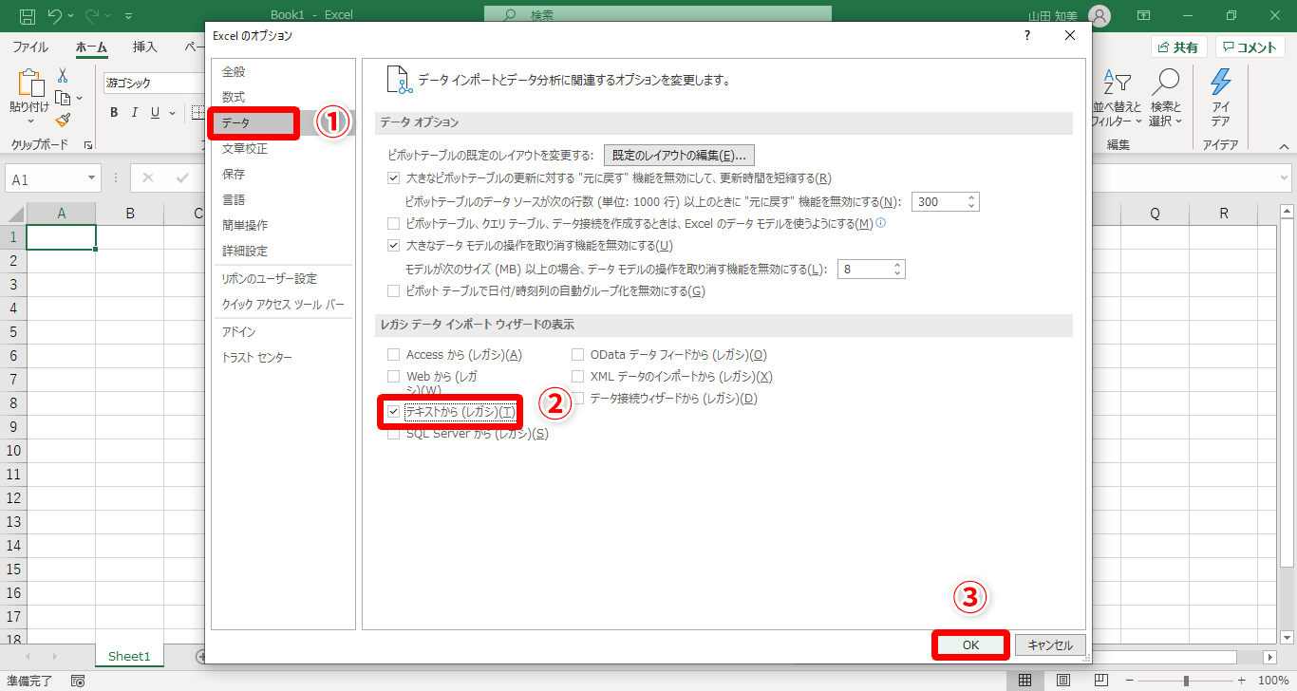This screenshot has height=691, width=1297.
Task: Apply Underline formatting (U)
Action: (154, 113)
